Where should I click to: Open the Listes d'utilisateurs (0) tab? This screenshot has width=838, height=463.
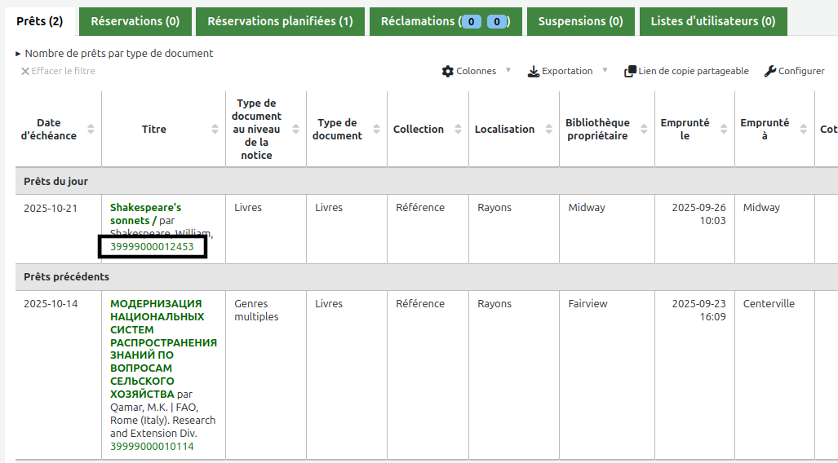click(713, 21)
